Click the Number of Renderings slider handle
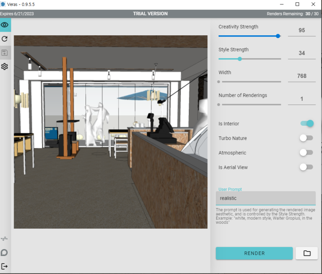This screenshot has width=322, height=274. [x=219, y=104]
